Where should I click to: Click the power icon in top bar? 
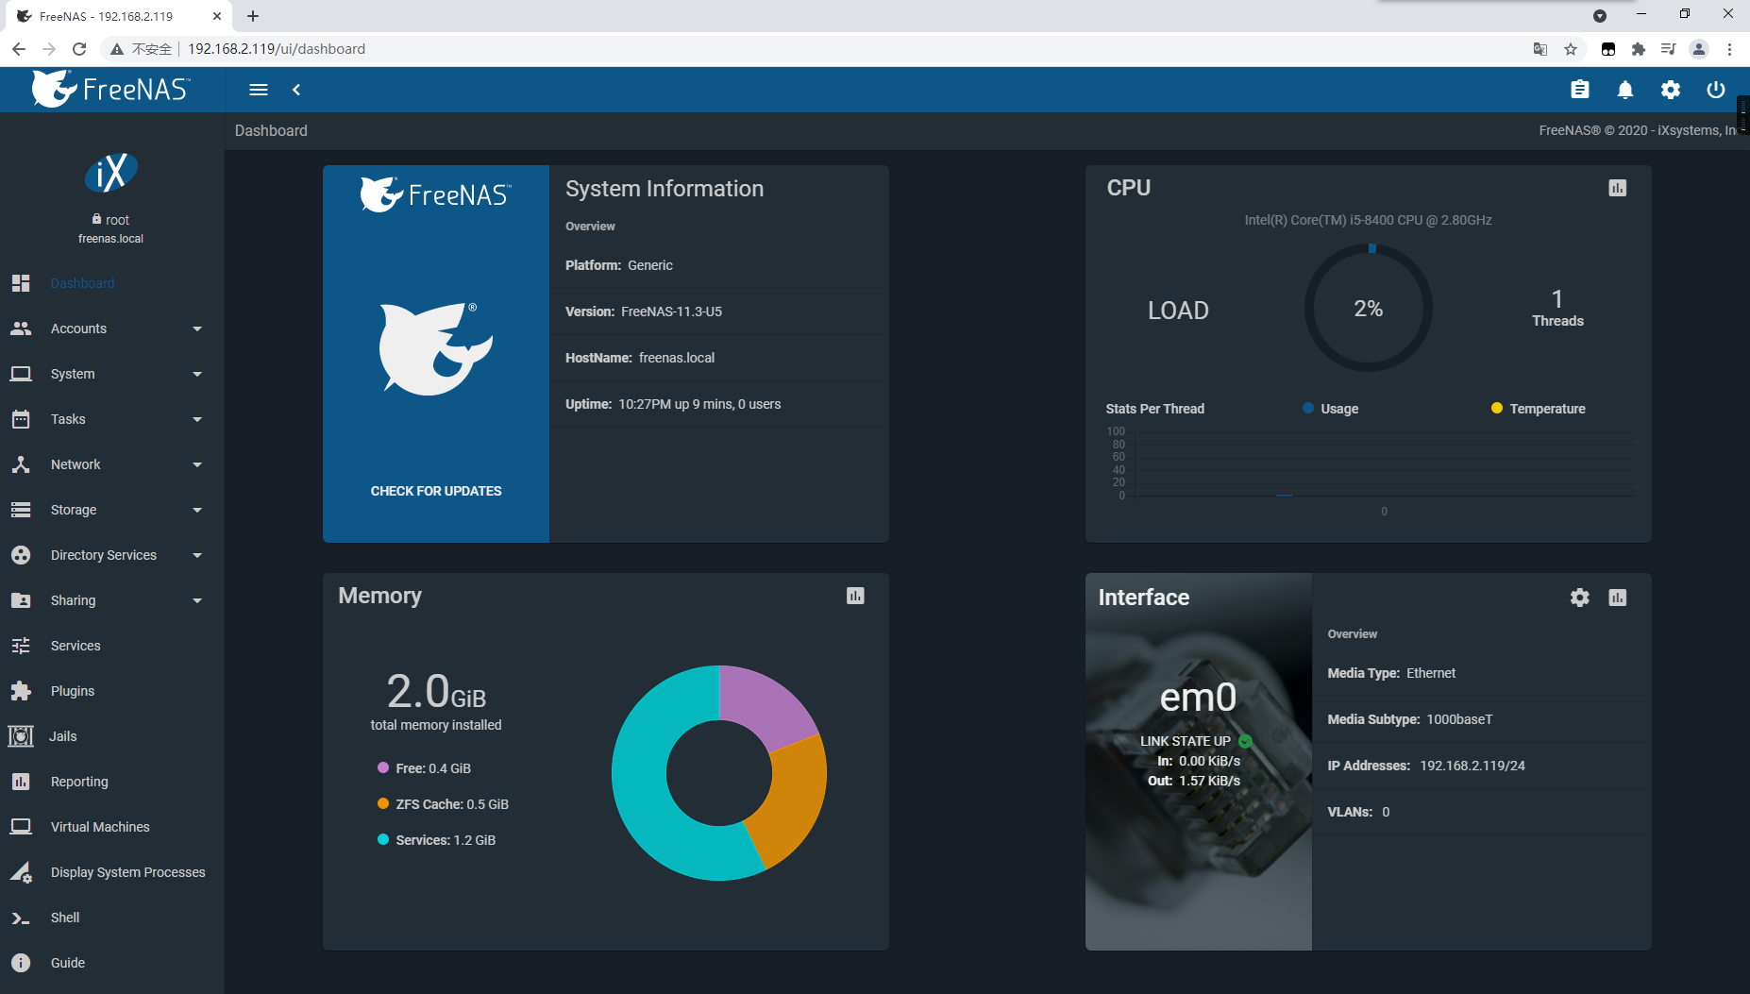click(x=1716, y=90)
